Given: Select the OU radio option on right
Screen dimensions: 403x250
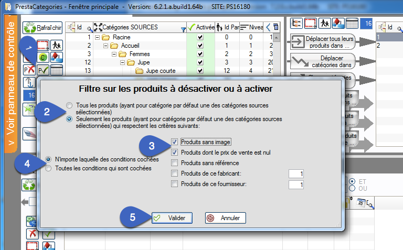Looking at the screenshot, I should (x=352, y=188).
